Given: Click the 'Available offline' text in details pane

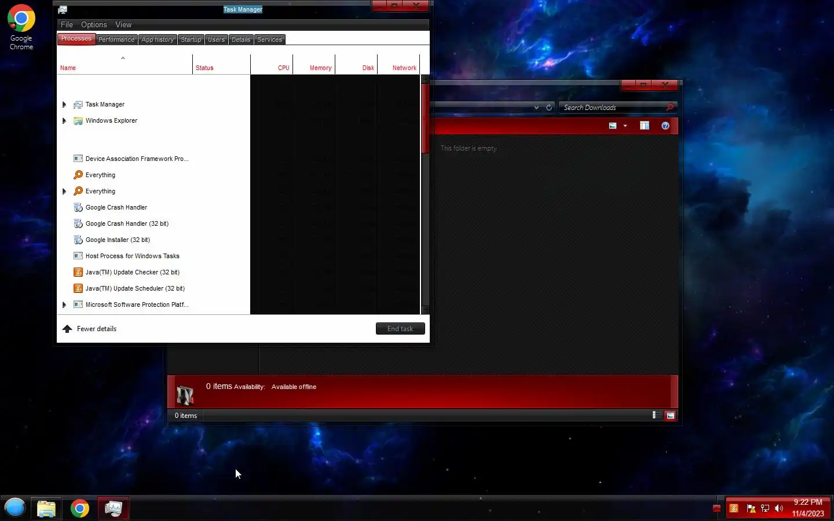Looking at the screenshot, I should (294, 387).
